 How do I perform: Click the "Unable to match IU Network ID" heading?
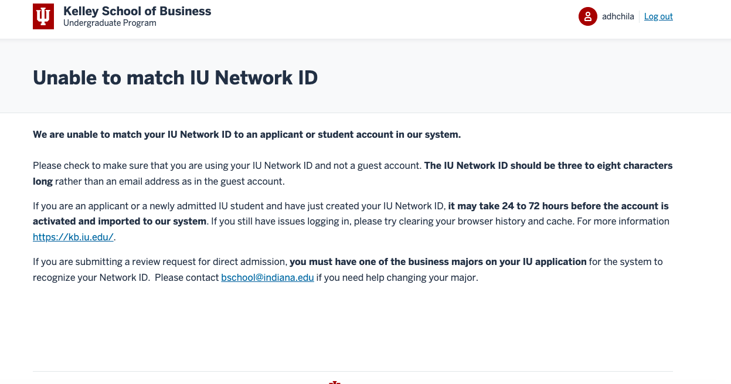pos(175,77)
